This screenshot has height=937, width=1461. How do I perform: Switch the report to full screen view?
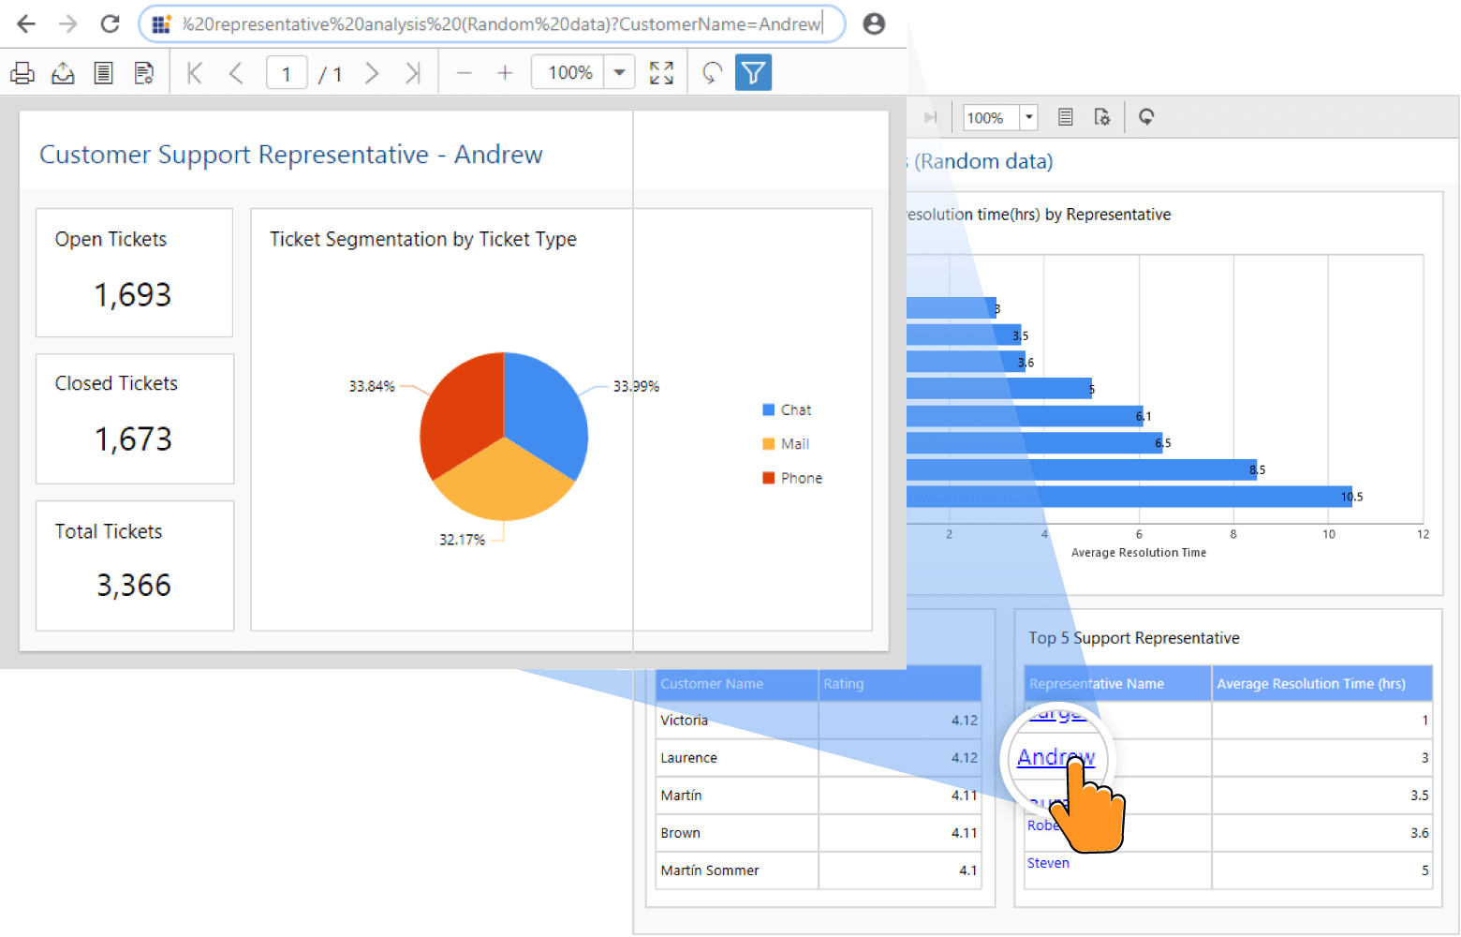click(x=661, y=73)
